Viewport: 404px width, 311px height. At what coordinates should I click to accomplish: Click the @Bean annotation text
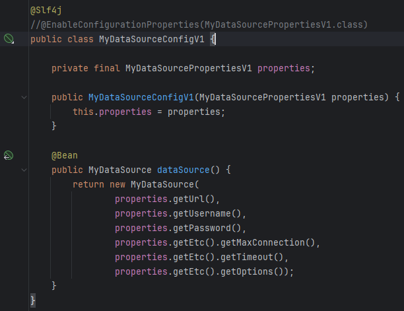pos(65,155)
